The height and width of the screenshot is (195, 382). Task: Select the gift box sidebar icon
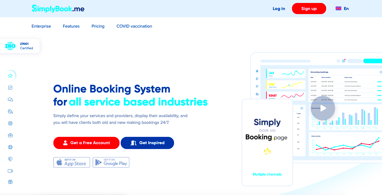(10, 182)
